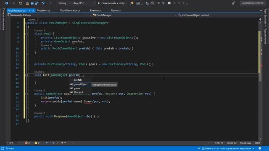Click the references CodeLens above Despawn method
The image size is (269, 151).
click(40, 113)
